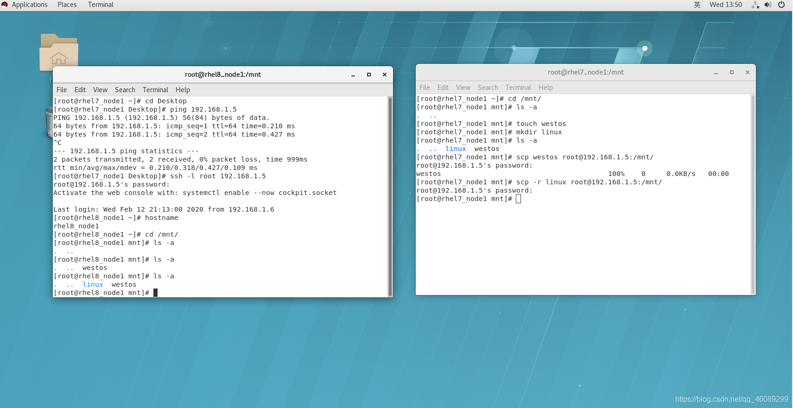Minimize the rhel8_node1 terminal window
The image size is (793, 408).
pyautogui.click(x=353, y=75)
